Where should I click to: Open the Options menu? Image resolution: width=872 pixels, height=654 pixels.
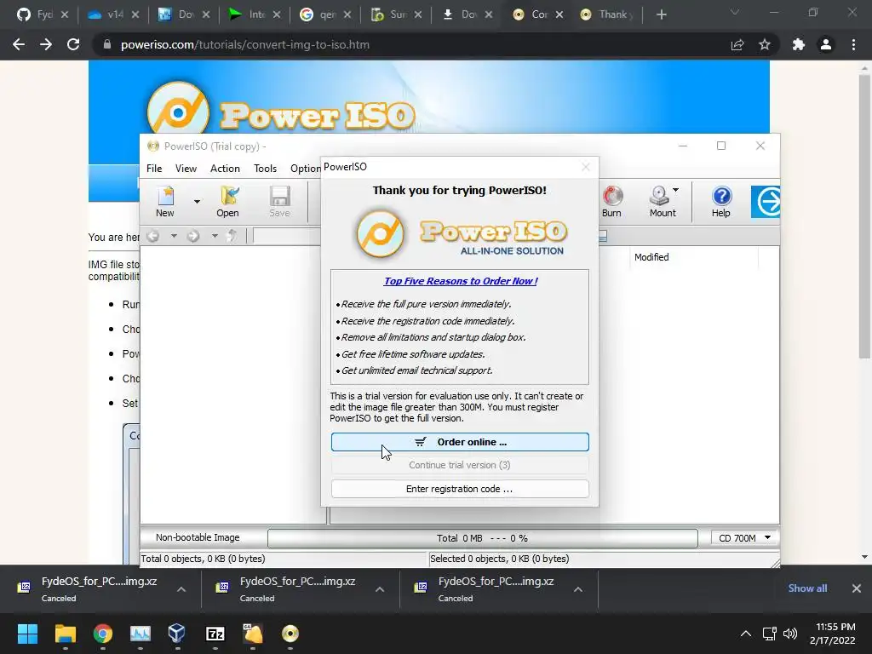(305, 169)
